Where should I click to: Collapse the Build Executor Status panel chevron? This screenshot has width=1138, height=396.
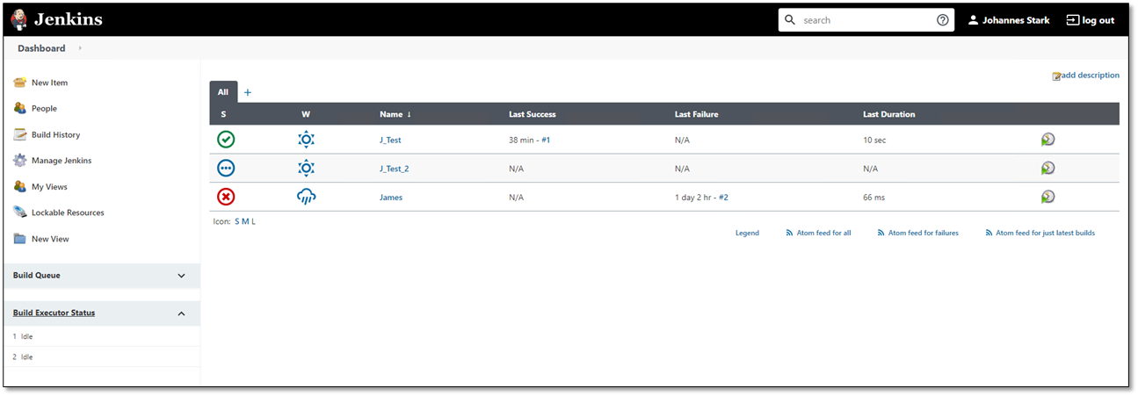coord(182,313)
